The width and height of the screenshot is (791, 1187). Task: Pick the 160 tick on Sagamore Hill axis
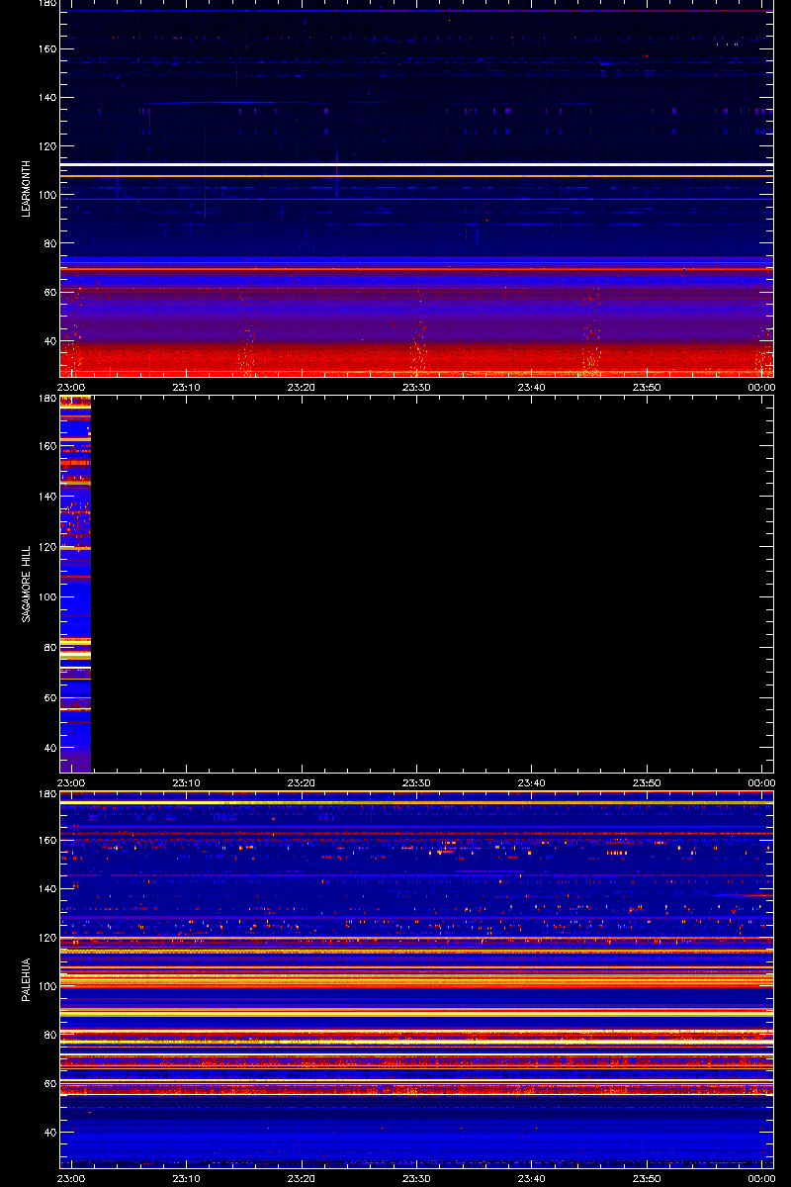pos(46,446)
